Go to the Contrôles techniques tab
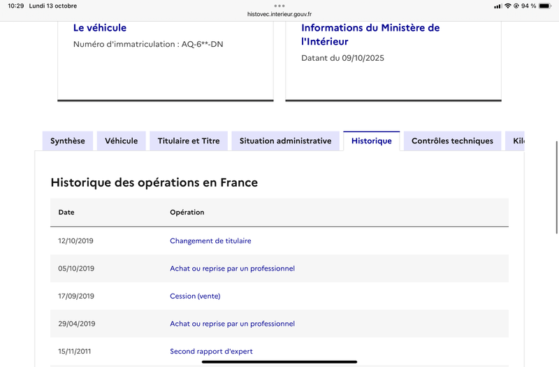 [x=452, y=141]
